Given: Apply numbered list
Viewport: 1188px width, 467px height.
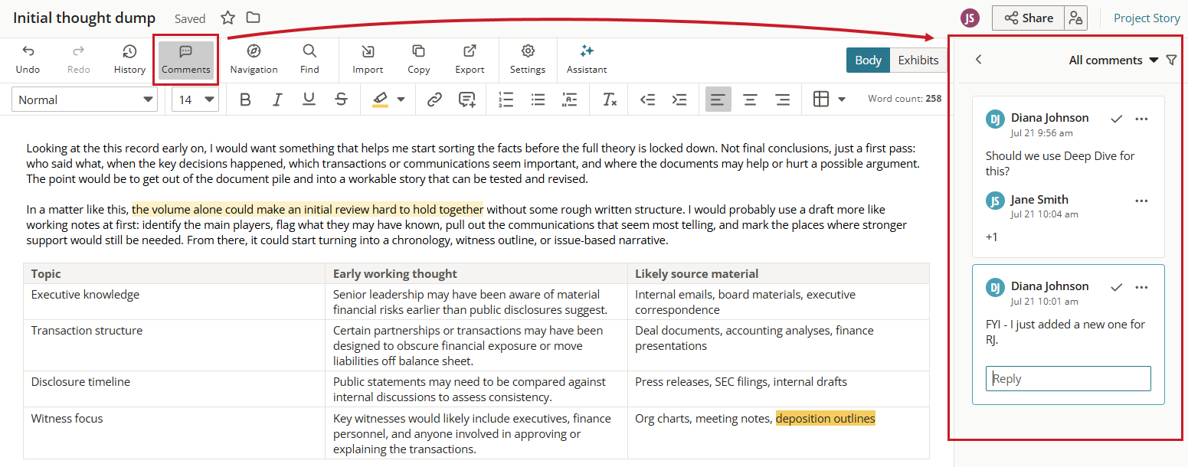Looking at the screenshot, I should (506, 100).
